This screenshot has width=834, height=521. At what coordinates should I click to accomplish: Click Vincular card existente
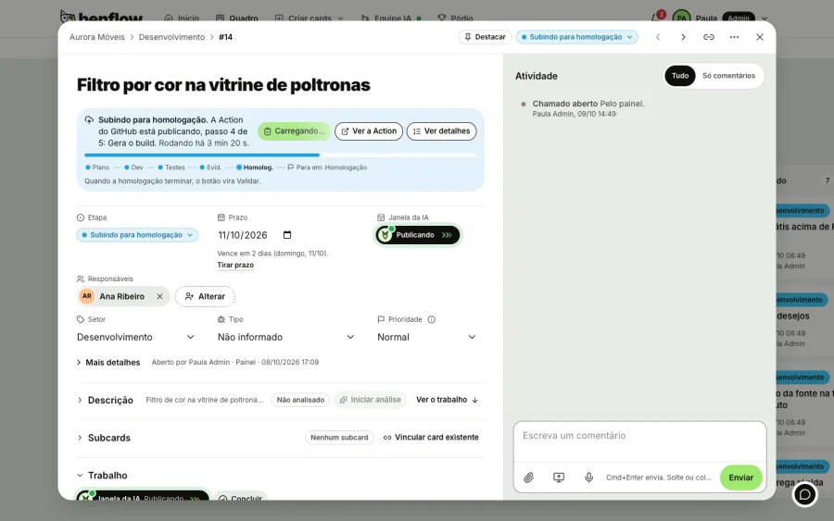click(431, 438)
